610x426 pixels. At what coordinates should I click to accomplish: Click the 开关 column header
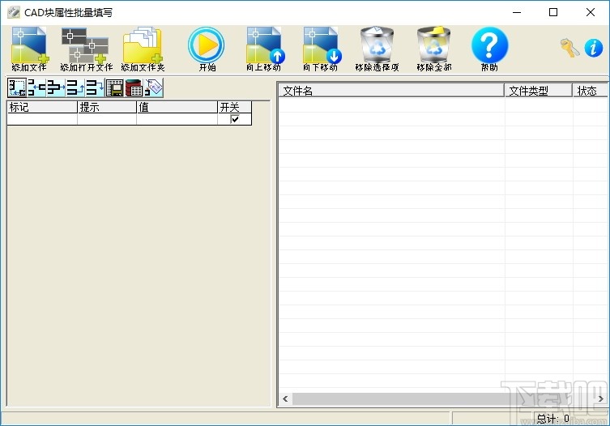[235, 107]
